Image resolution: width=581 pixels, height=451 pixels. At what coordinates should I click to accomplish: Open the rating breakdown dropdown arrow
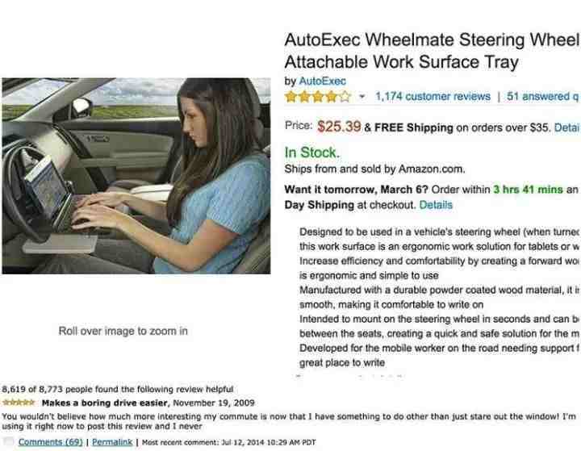click(x=362, y=97)
